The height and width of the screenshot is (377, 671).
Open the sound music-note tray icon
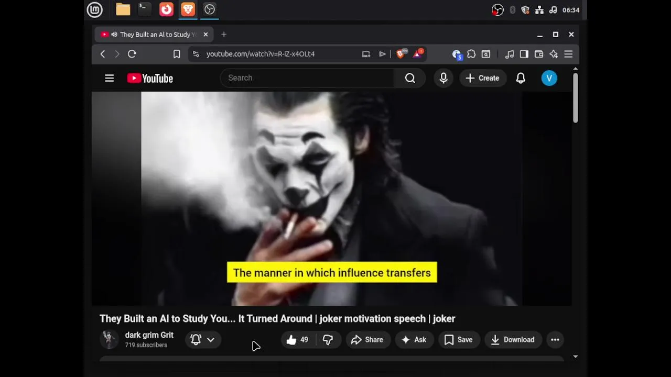pos(553,10)
